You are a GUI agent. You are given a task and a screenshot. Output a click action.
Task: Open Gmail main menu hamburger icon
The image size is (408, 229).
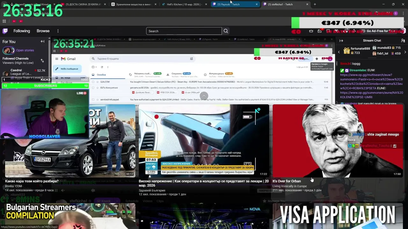tap(57, 59)
